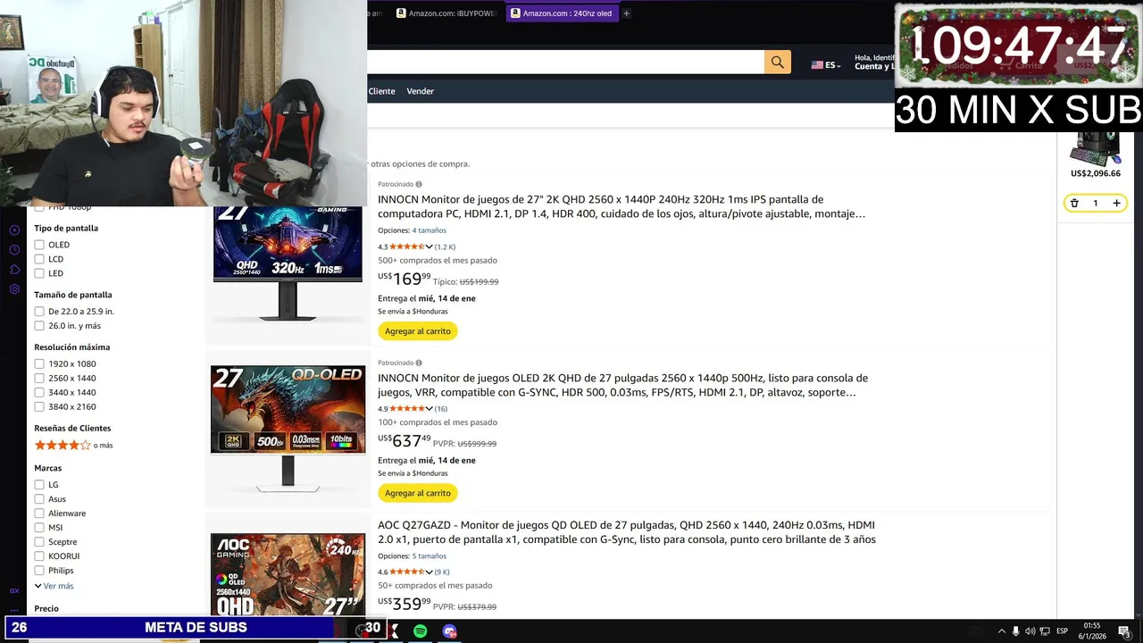This screenshot has width=1143, height=643.
Task: Click the orange Amazon search magnifier button
Action: (x=777, y=63)
